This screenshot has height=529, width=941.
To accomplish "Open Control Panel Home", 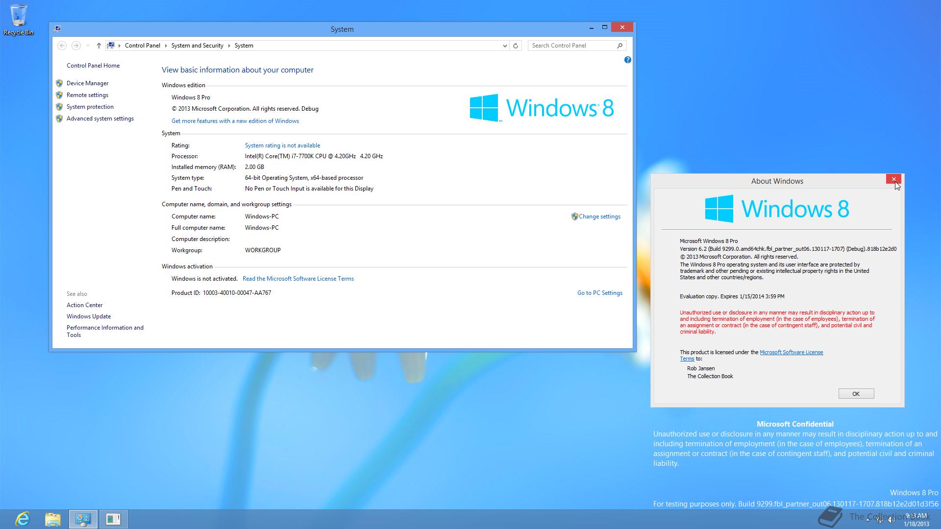I will (x=93, y=66).
